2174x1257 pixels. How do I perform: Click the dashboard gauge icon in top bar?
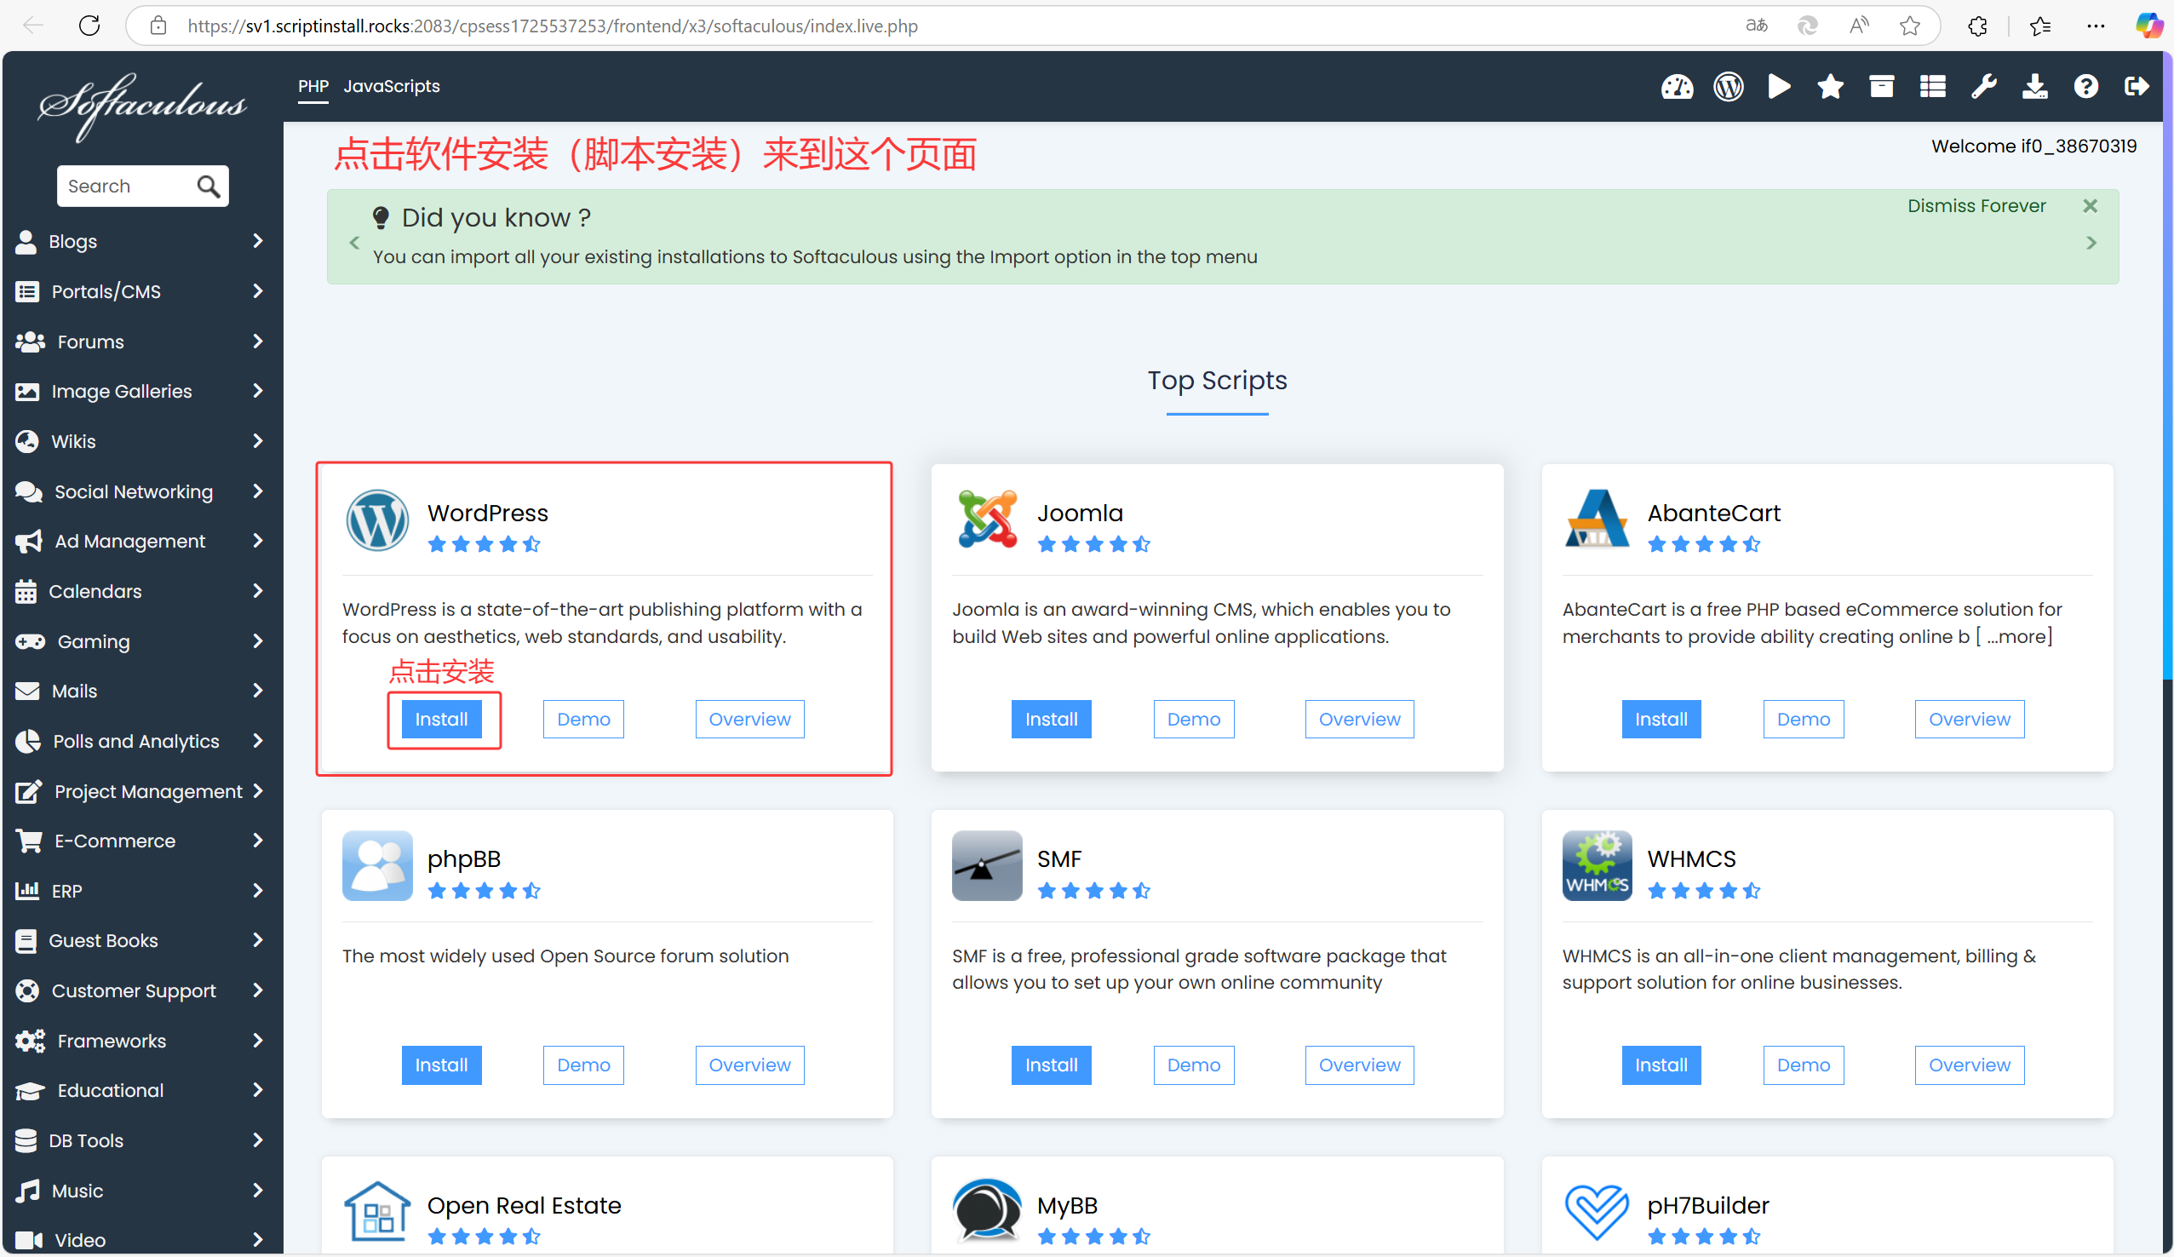pyautogui.click(x=1676, y=86)
